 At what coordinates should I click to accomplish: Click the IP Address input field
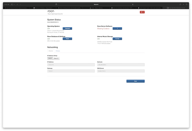pyautogui.click(x=71, y=65)
